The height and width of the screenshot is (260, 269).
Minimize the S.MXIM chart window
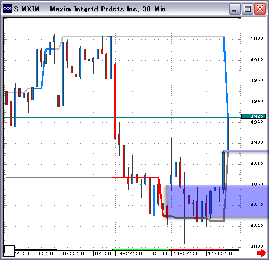click(235, 9)
